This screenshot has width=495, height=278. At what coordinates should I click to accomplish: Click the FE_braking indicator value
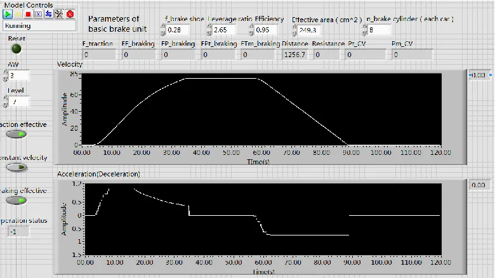tap(139, 55)
